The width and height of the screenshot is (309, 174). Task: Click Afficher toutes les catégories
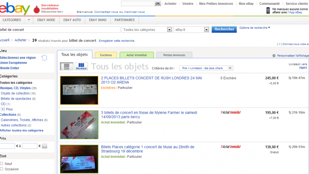coord(22,130)
